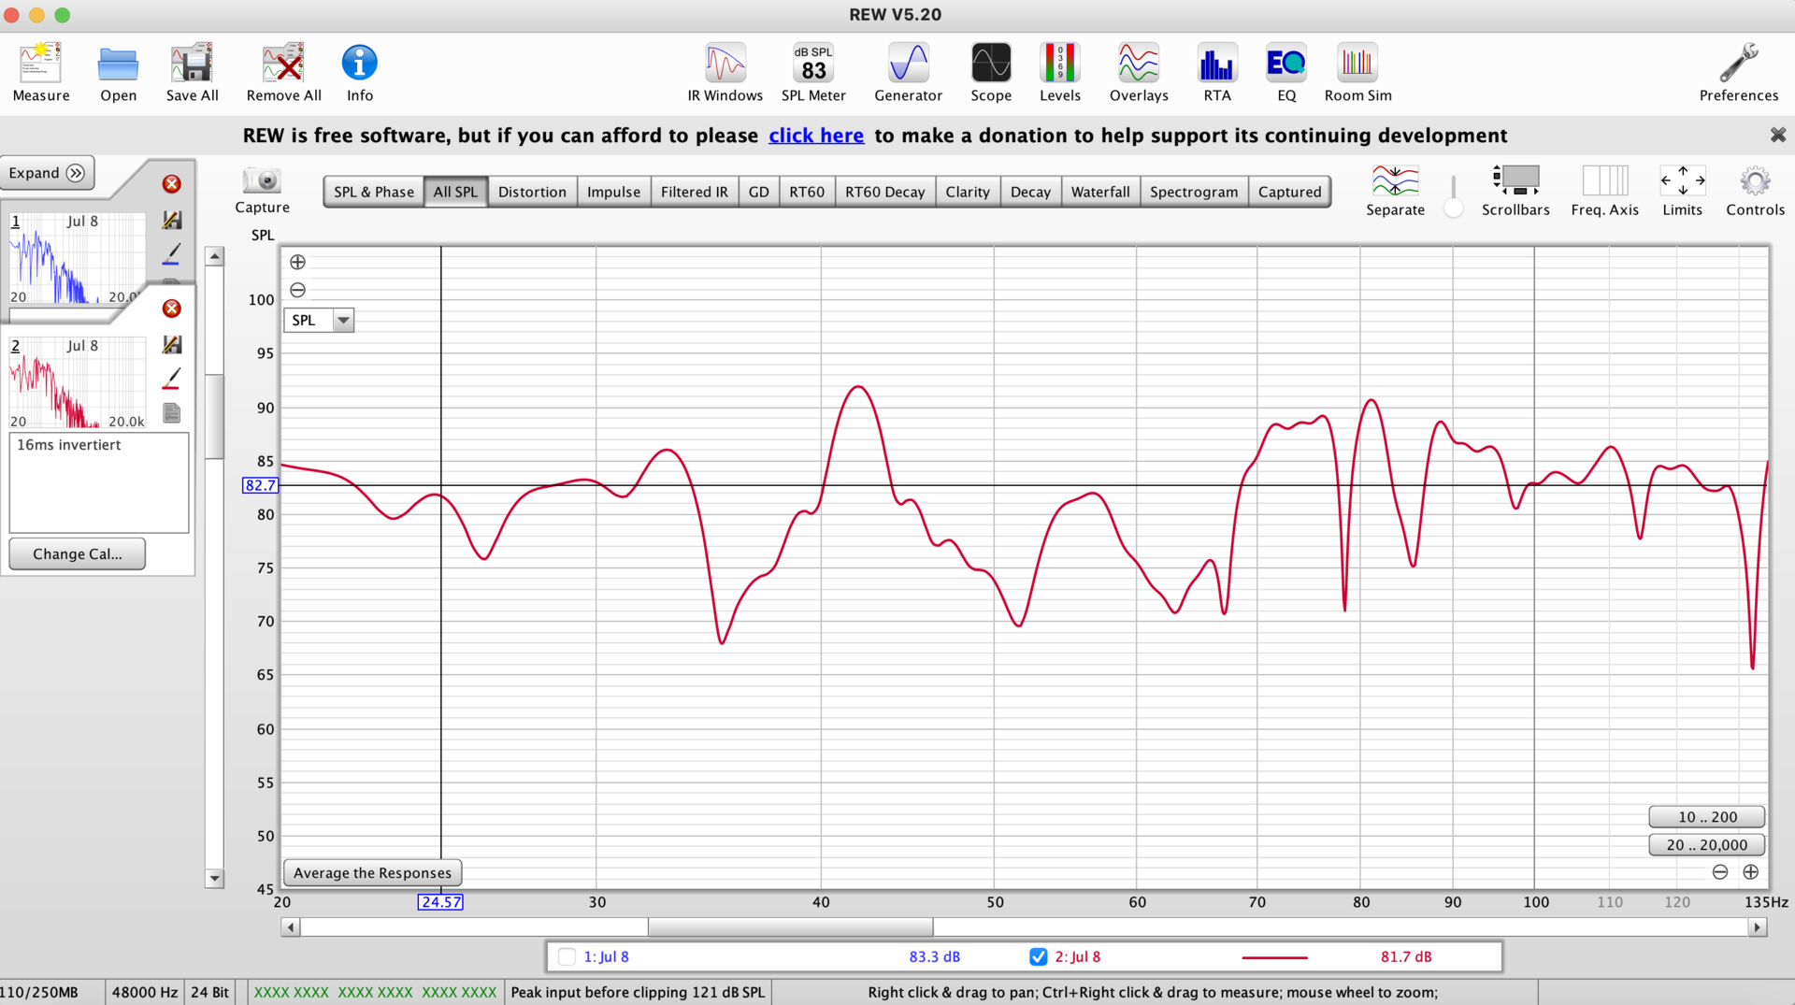Open the SPL axis dropdown
This screenshot has width=1795, height=1005.
(319, 320)
